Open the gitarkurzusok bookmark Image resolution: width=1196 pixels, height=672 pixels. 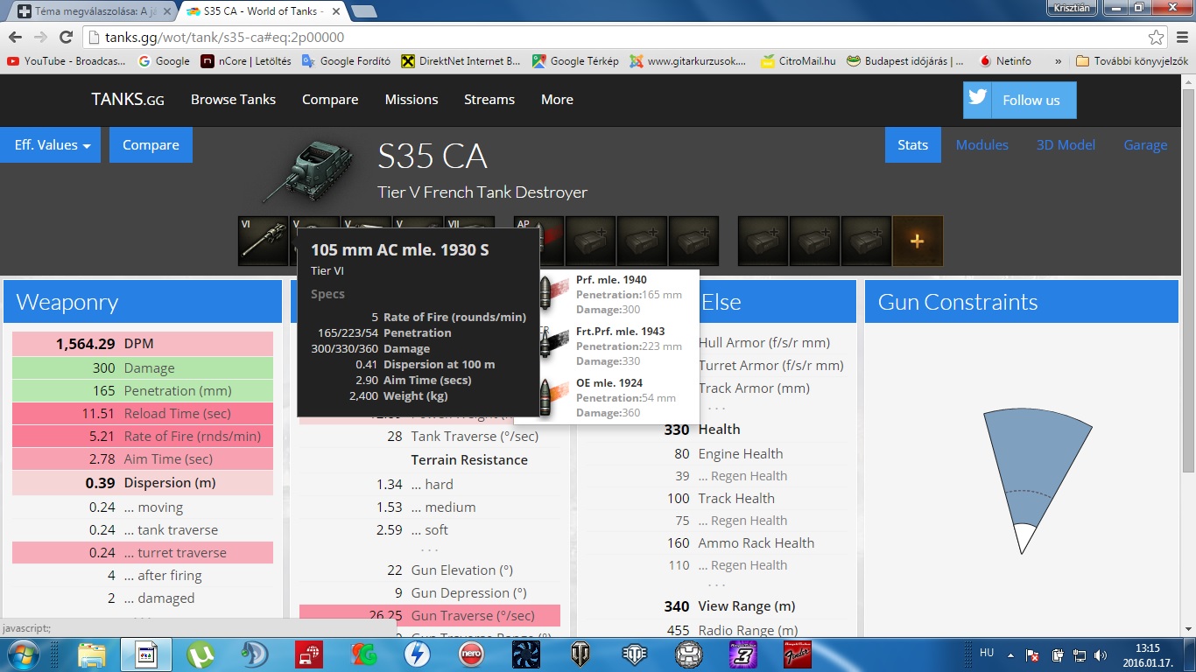pos(689,61)
